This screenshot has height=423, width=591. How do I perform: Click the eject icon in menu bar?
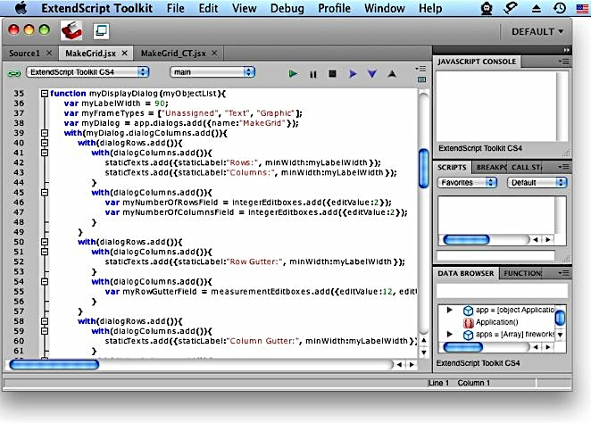(x=536, y=9)
